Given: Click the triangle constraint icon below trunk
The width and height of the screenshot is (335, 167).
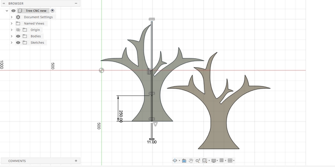Looking at the screenshot, I should (x=155, y=124).
